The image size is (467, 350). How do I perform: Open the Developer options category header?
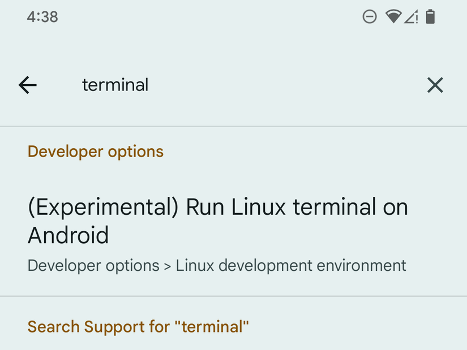[x=95, y=151]
